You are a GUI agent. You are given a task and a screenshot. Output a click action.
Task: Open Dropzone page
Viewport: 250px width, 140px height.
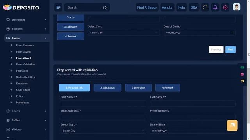22,84
